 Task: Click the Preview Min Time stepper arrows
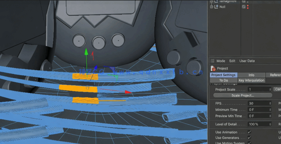[270, 116]
